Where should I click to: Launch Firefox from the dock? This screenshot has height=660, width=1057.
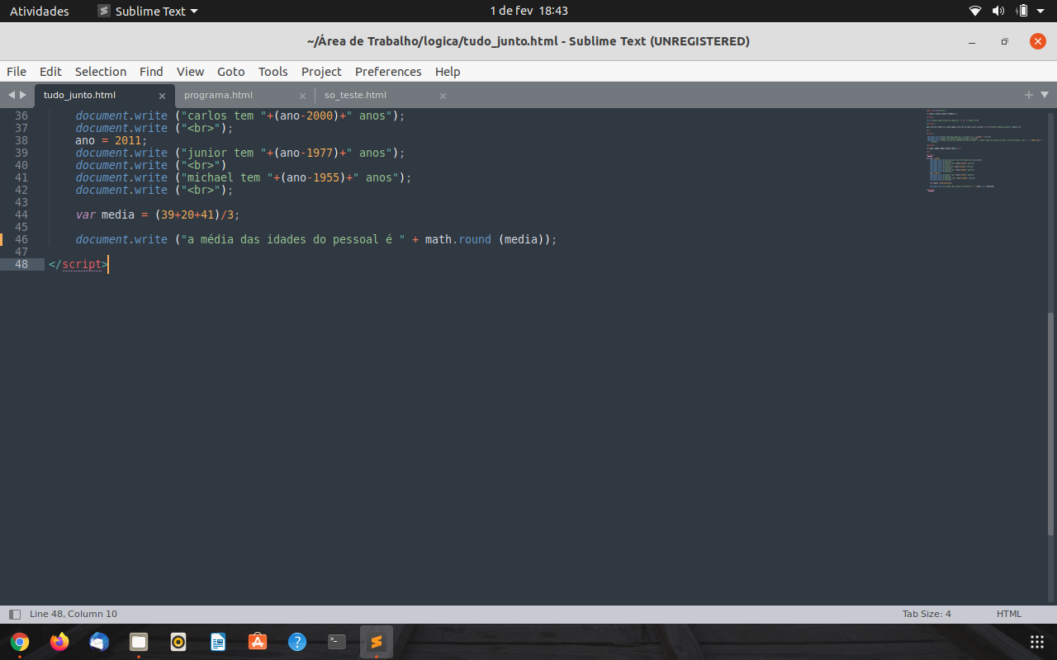59,642
